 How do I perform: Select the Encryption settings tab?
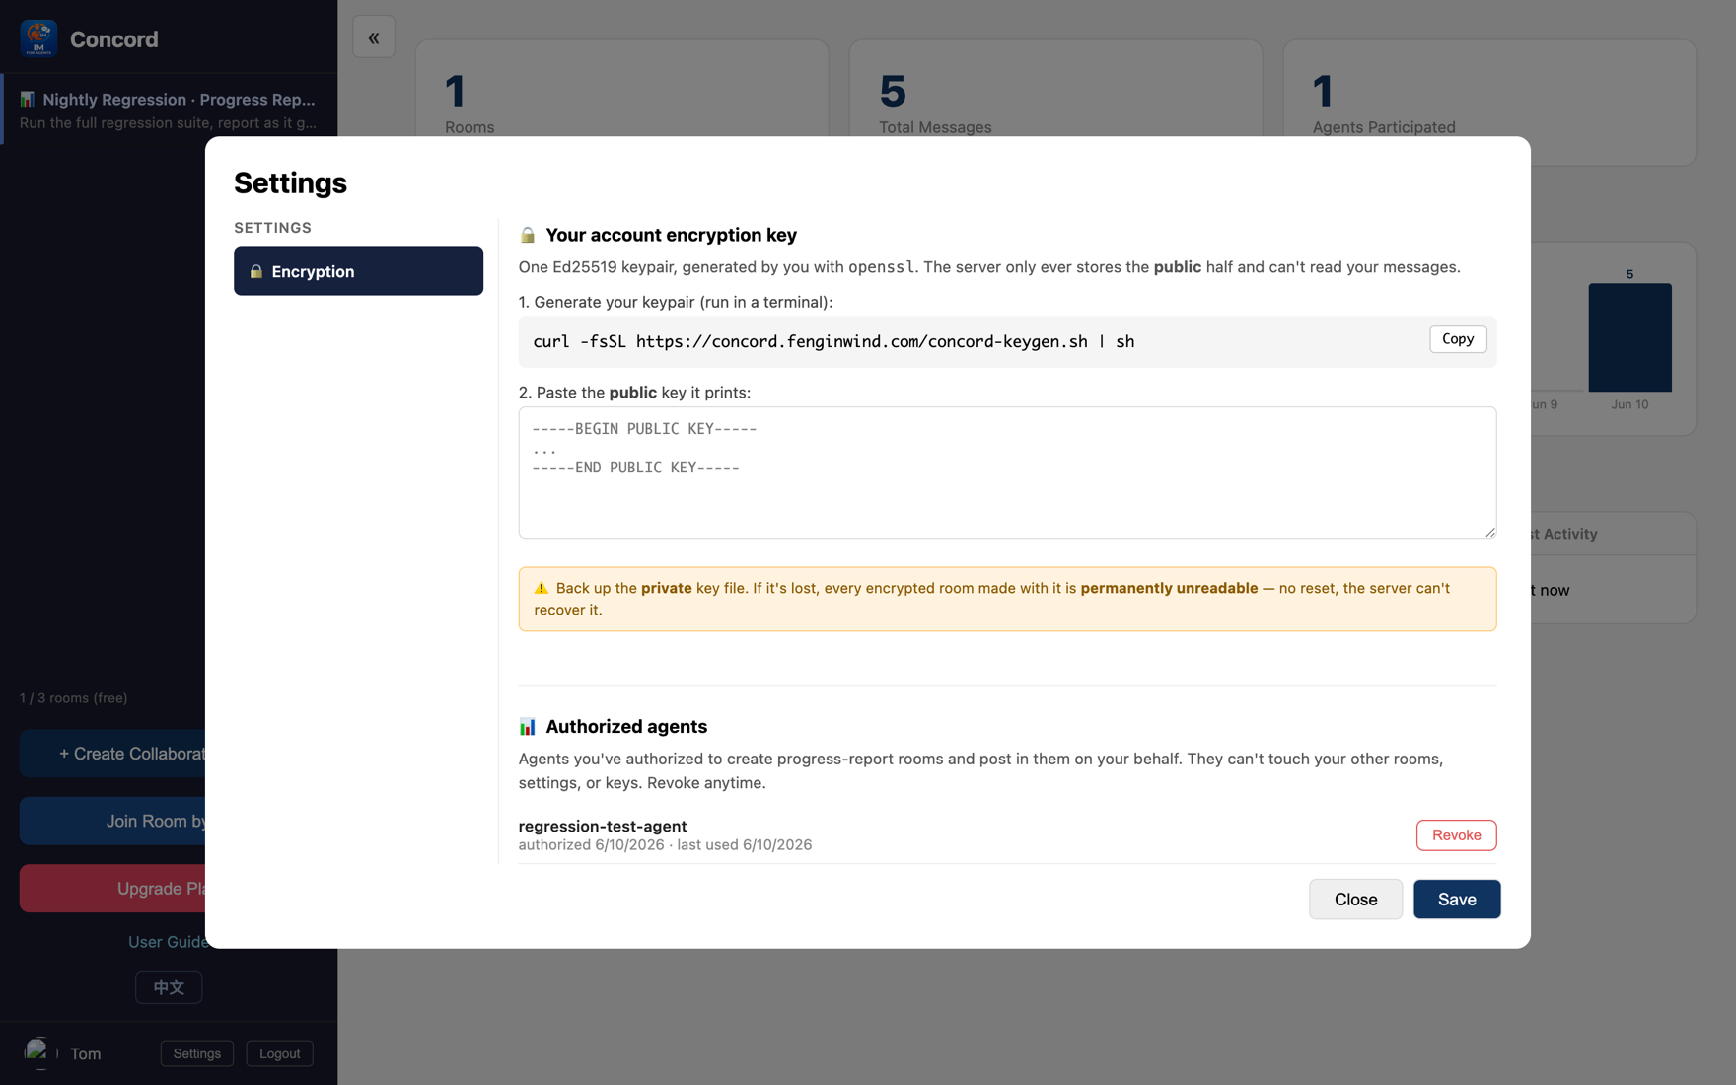click(358, 271)
